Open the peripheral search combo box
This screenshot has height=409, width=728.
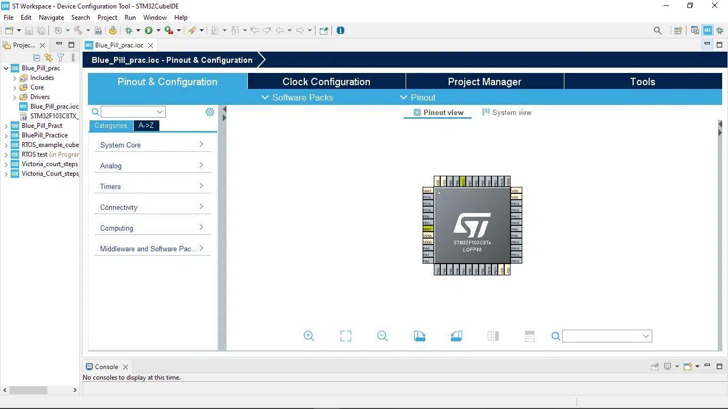[133, 112]
